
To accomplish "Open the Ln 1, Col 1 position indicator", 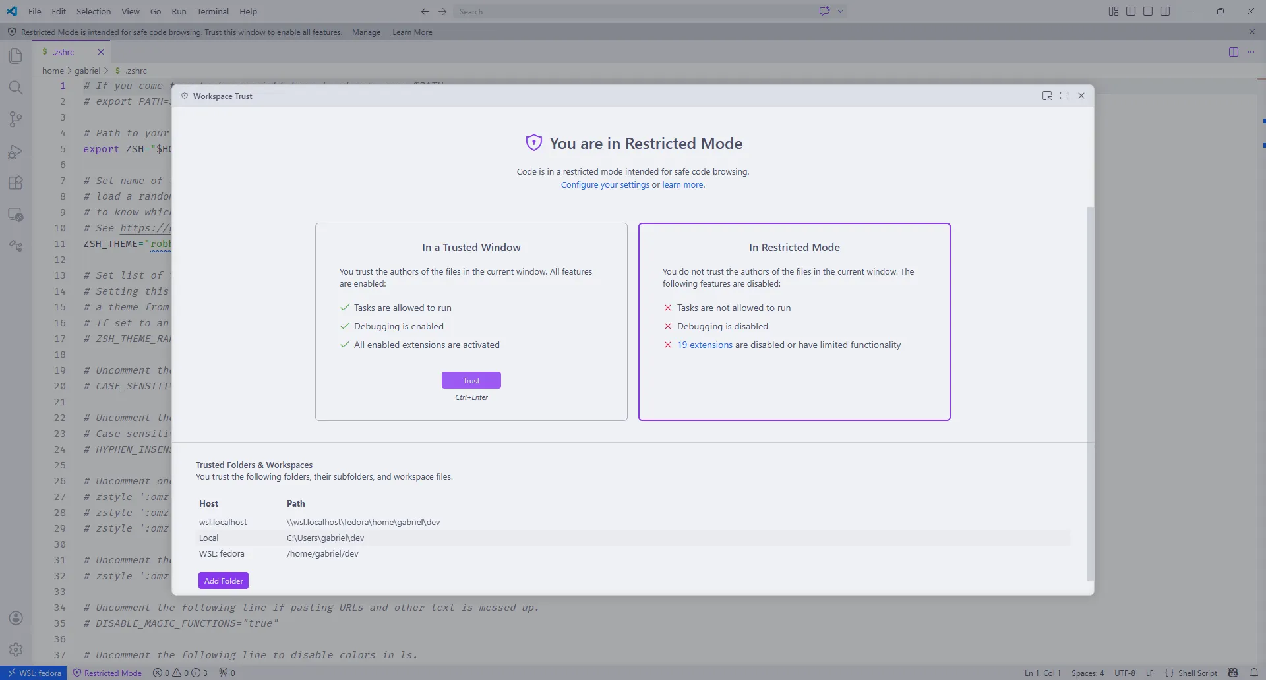I will 1042,673.
